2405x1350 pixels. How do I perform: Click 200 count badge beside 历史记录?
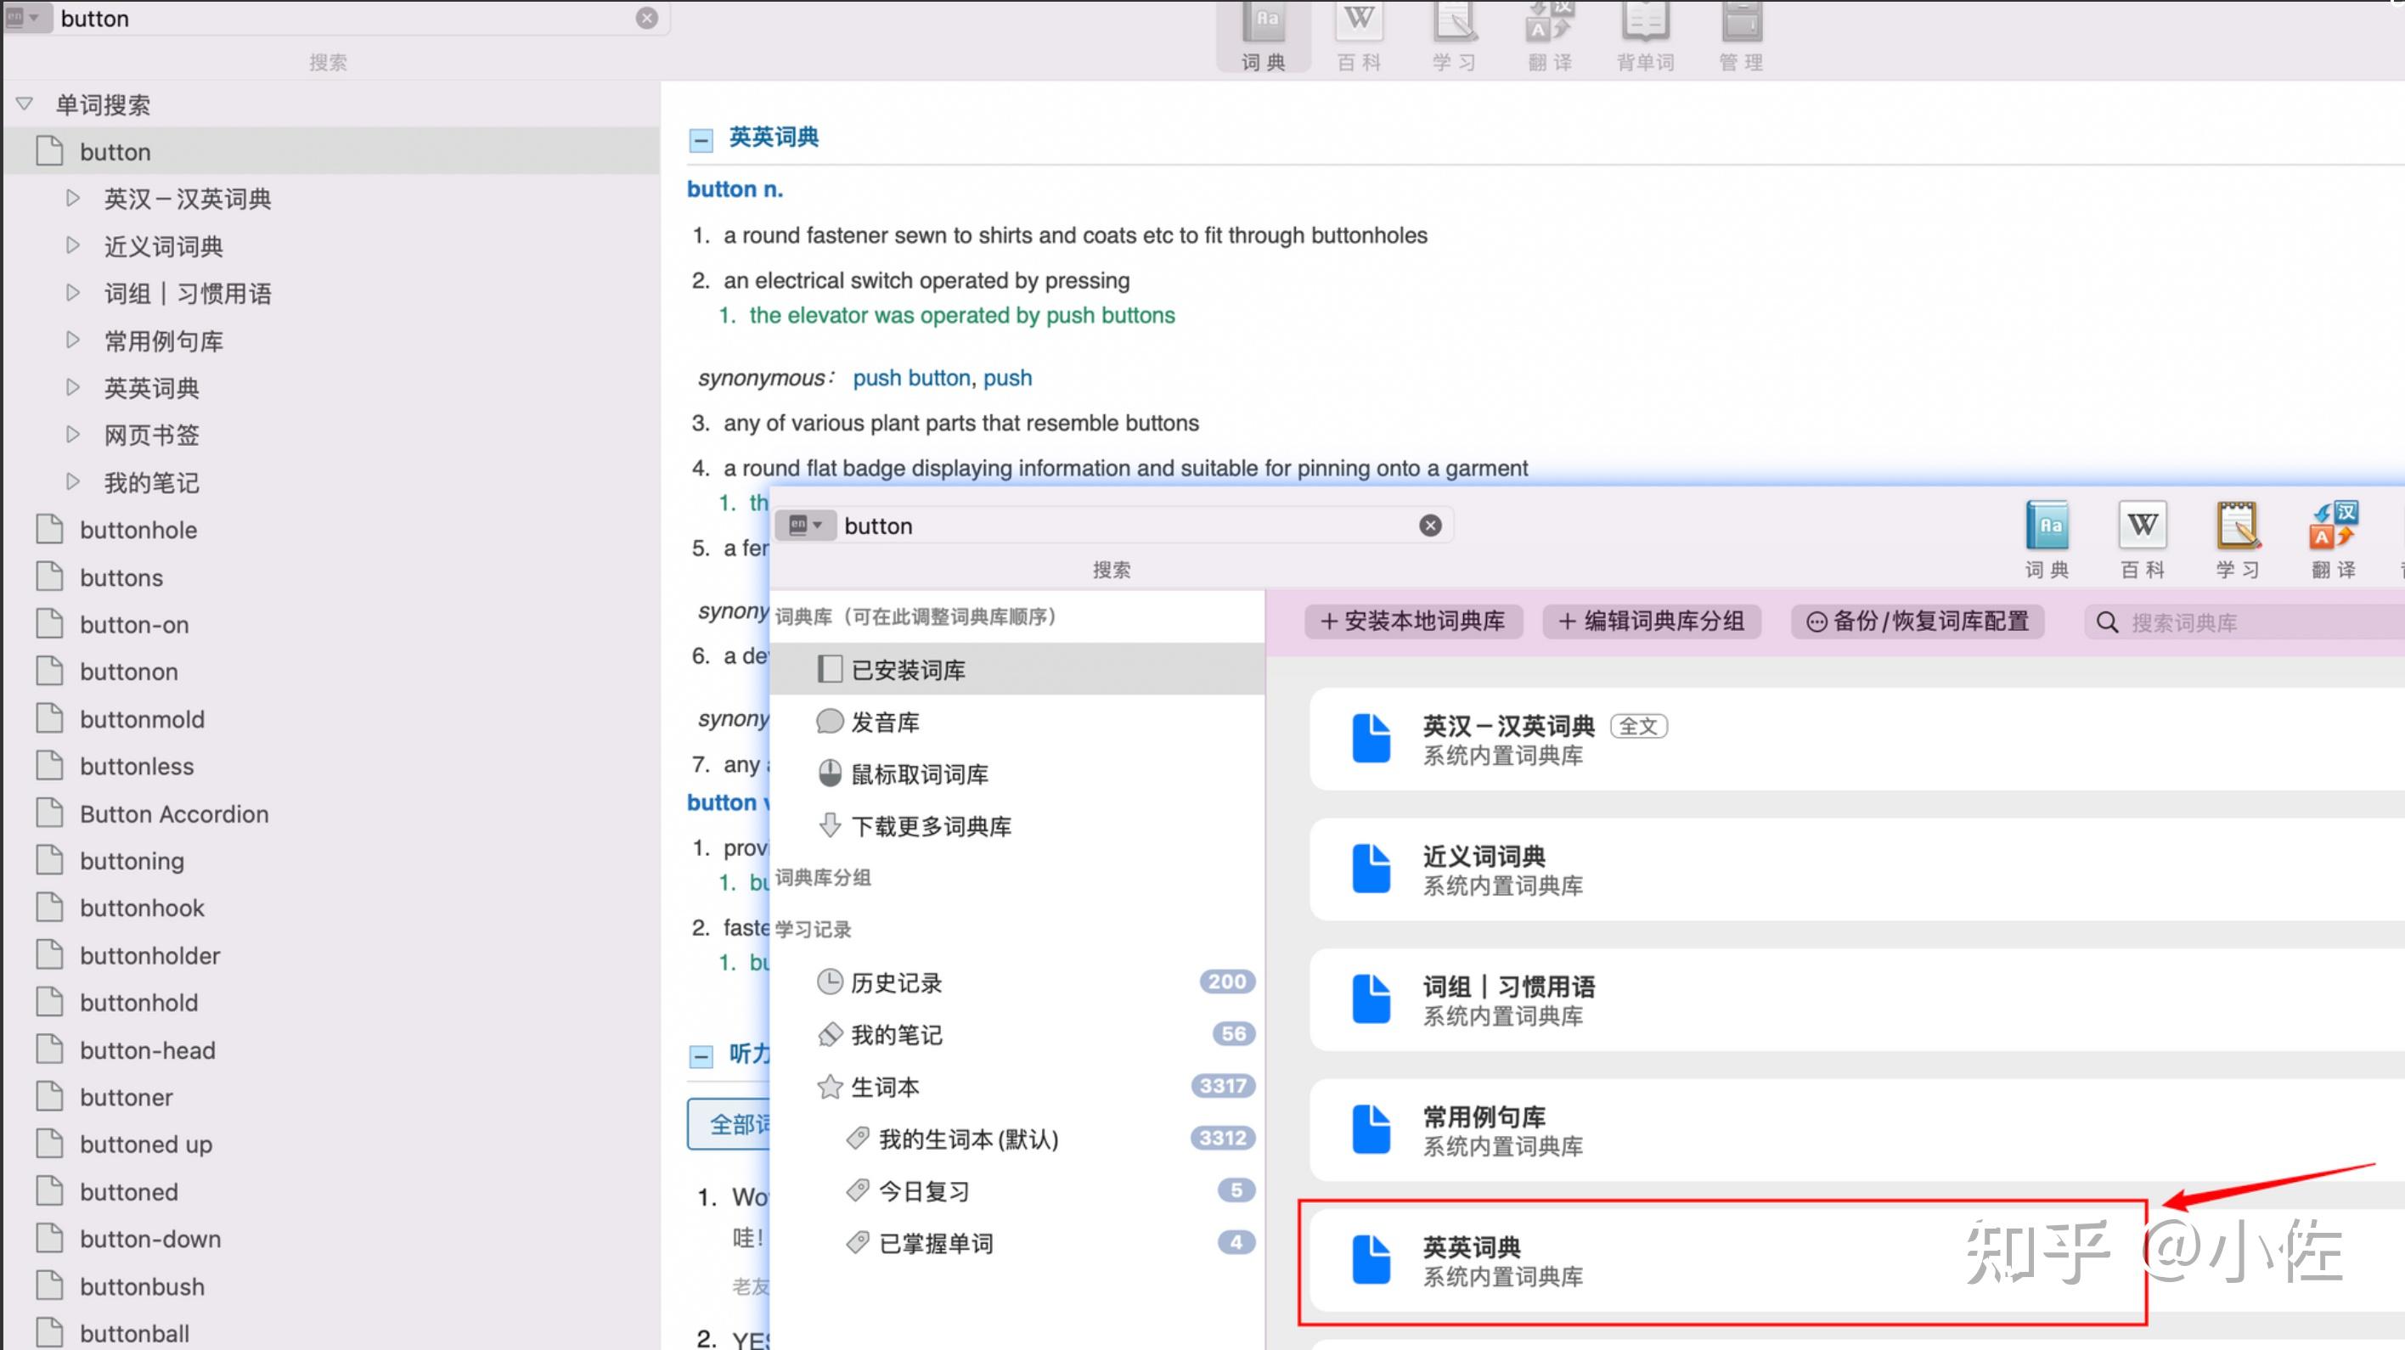pyautogui.click(x=1225, y=982)
